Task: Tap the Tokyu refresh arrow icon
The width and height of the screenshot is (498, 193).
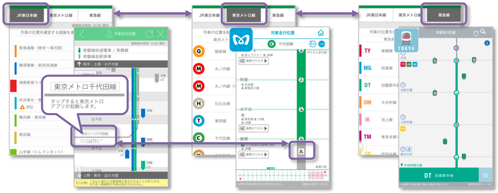Action: pos(475,33)
